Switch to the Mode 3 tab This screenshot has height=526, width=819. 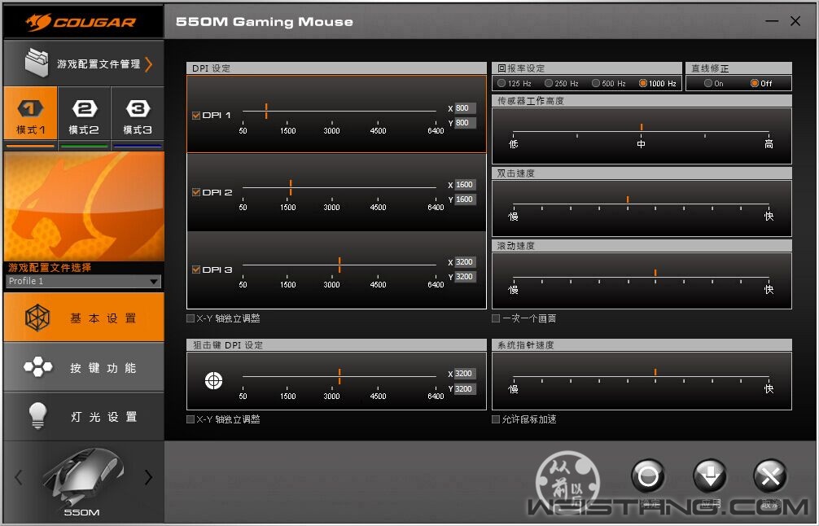(138, 113)
